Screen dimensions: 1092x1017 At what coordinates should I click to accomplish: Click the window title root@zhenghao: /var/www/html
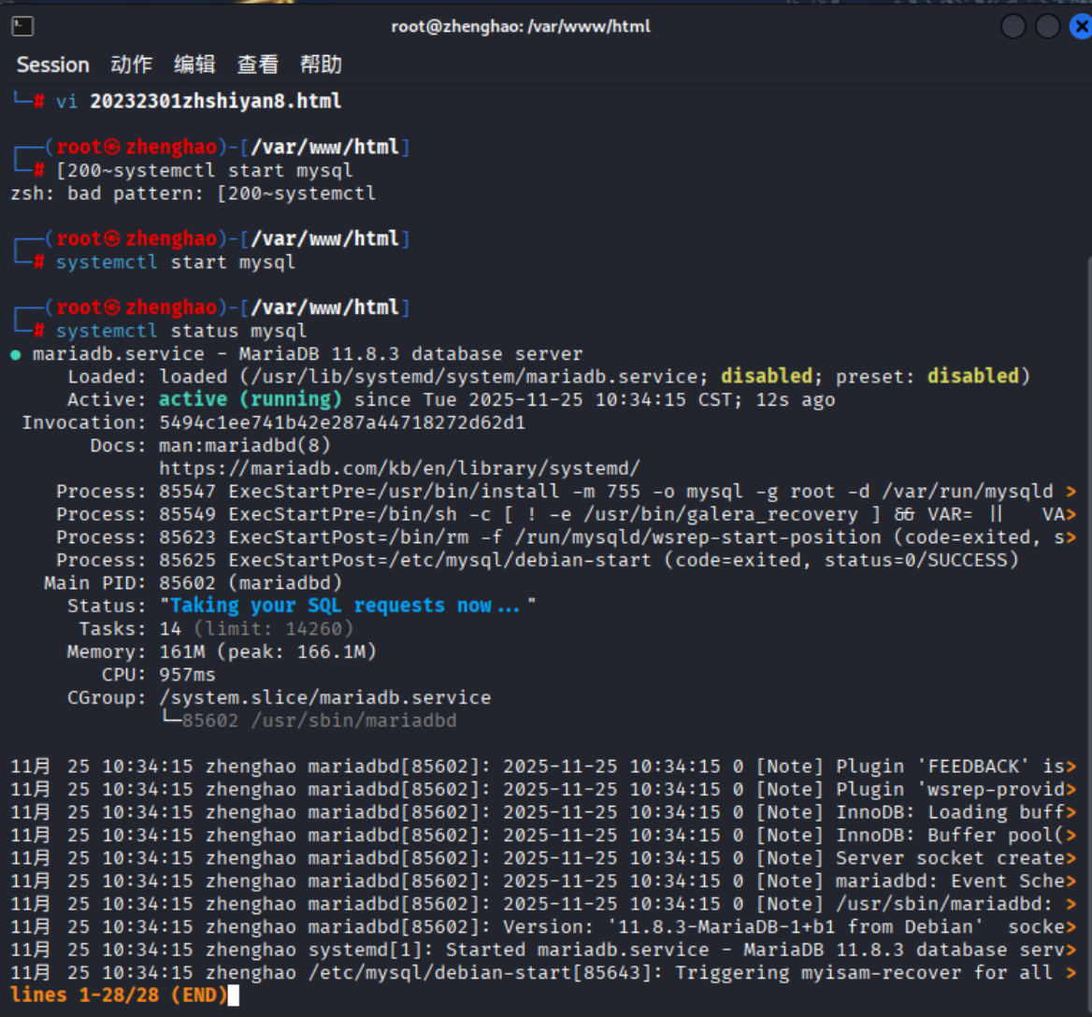[x=521, y=26]
